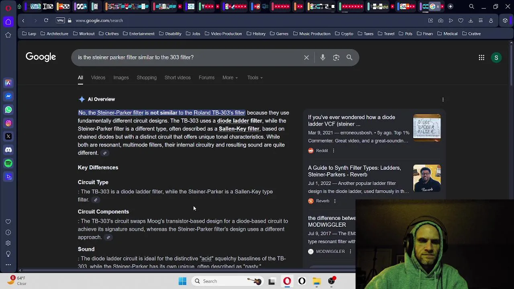The image size is (514, 289).
Task: Click source link icon after "quite different."
Action: (x=105, y=153)
